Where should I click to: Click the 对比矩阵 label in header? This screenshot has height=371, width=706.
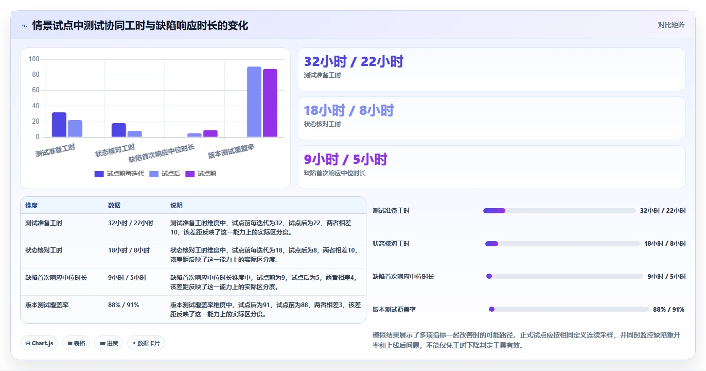tap(672, 25)
